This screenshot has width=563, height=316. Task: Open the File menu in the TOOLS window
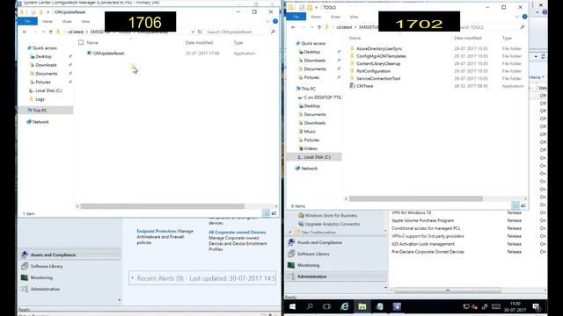(296, 17)
